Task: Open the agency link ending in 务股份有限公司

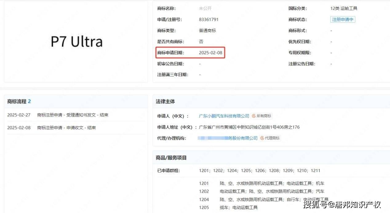Action: (228, 138)
